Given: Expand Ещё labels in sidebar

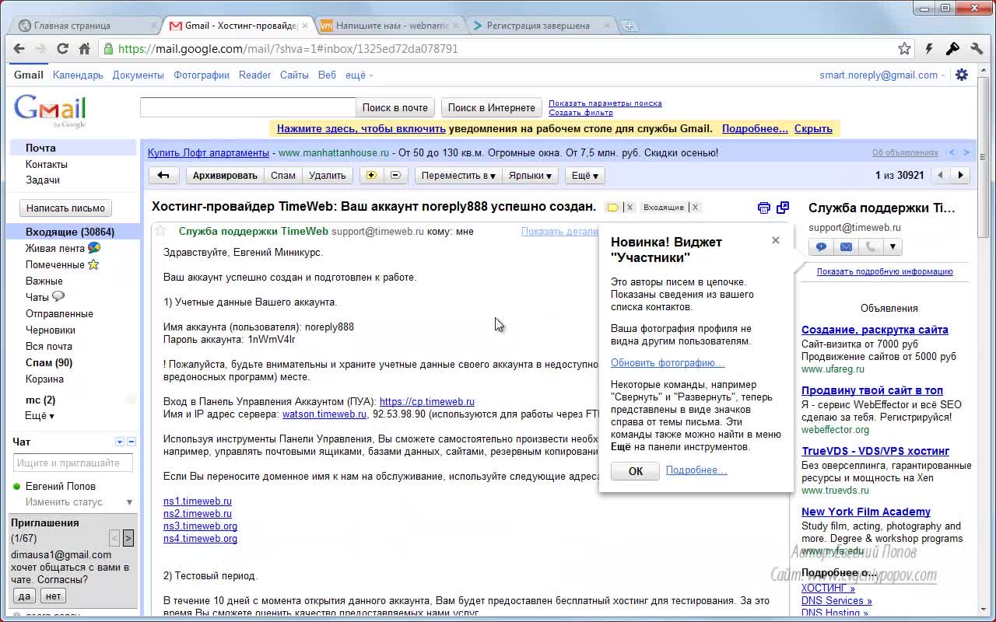Looking at the screenshot, I should coord(40,416).
